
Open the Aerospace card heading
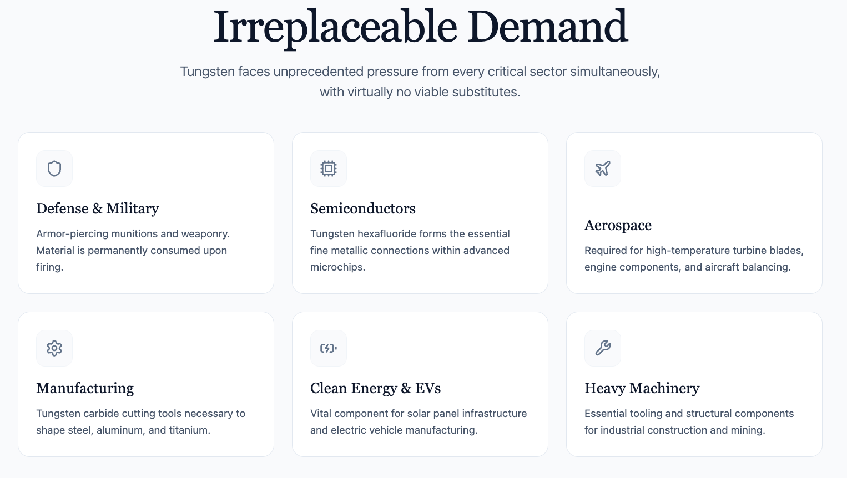618,225
